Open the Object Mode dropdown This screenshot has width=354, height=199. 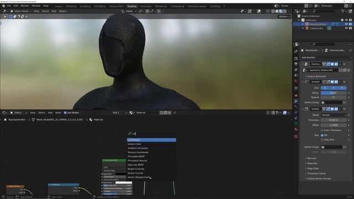pos(20,11)
